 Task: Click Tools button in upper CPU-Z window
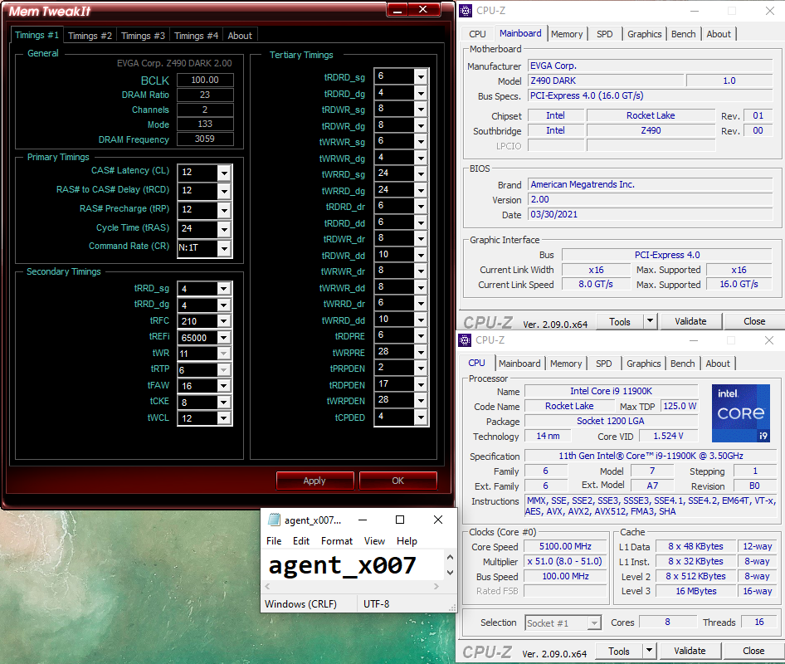(620, 321)
